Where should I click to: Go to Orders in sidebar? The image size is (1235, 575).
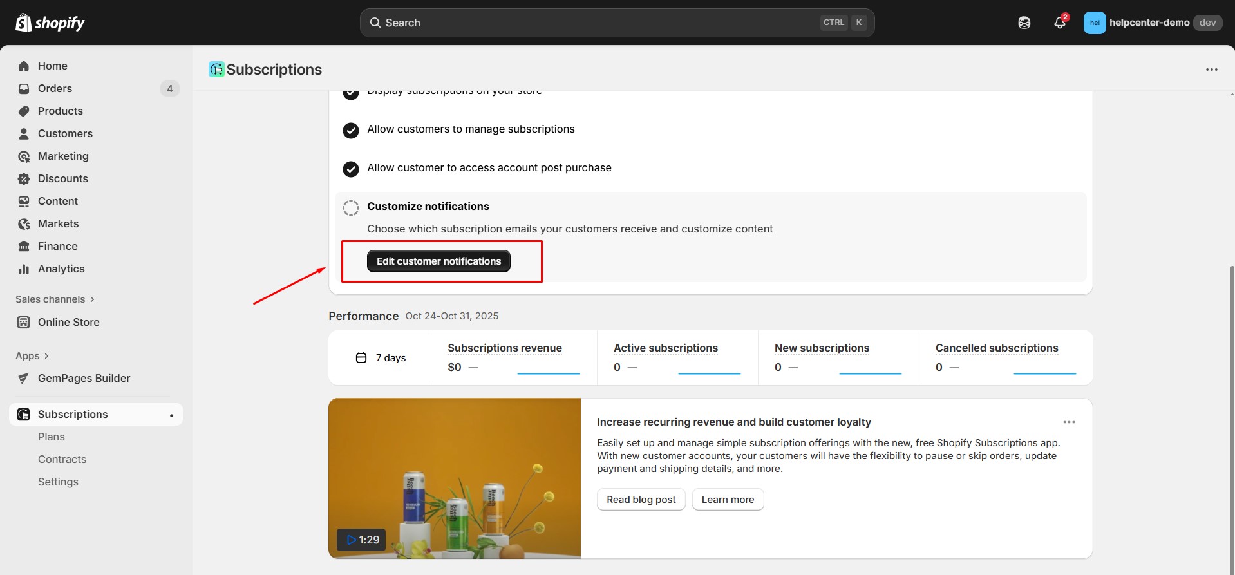tap(96, 89)
